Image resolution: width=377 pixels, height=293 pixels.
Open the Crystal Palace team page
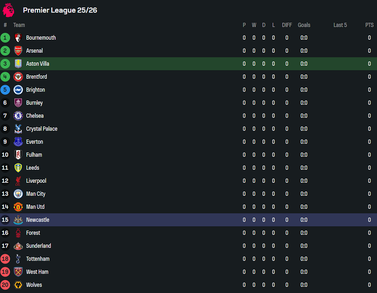tap(42, 129)
